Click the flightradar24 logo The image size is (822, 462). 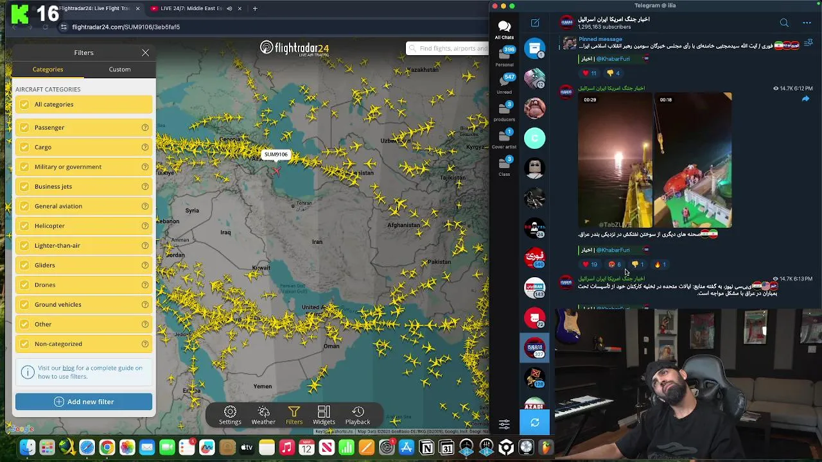294,48
